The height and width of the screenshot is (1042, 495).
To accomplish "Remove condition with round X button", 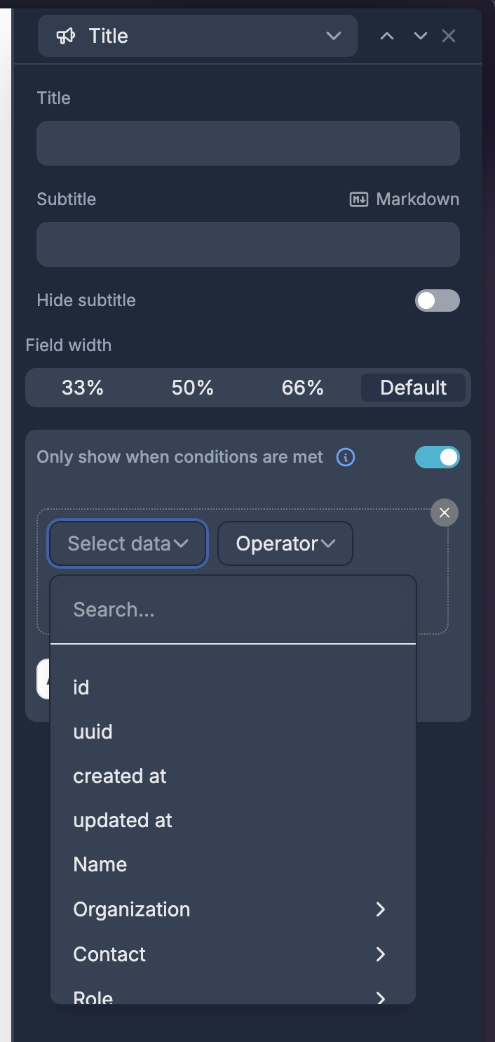I will point(445,513).
